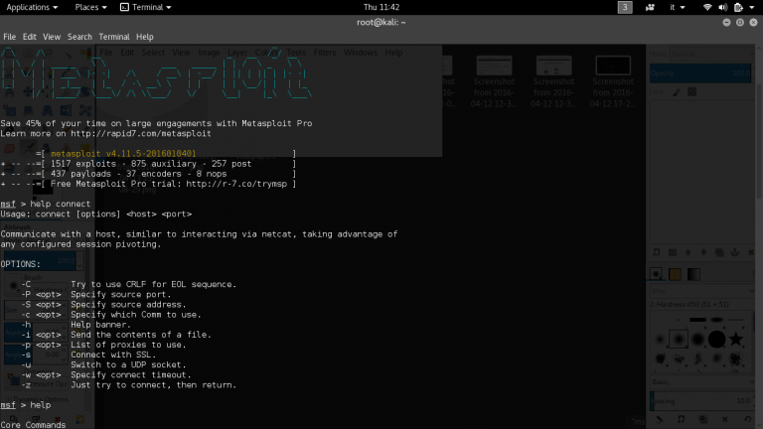Open the Wi-Fi network indicator
The height and width of the screenshot is (429, 763).
tap(707, 7)
